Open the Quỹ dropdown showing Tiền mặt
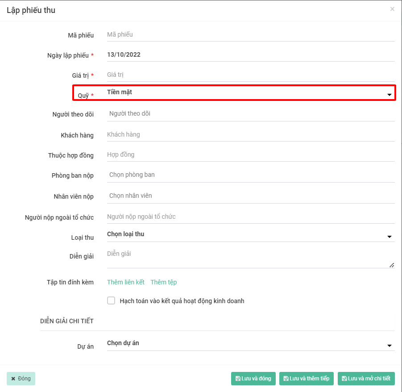 [x=250, y=93]
